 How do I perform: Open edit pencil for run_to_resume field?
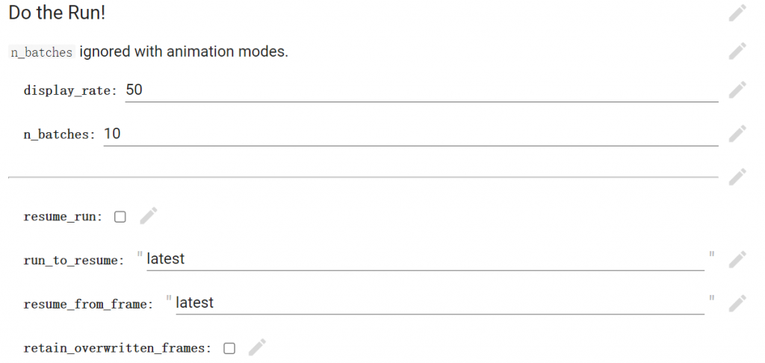(737, 260)
